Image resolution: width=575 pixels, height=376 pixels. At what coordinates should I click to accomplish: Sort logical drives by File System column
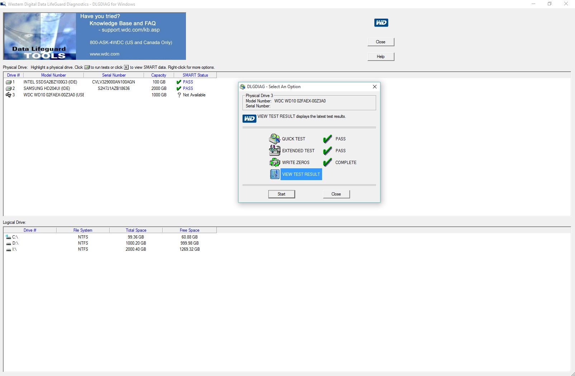tap(83, 230)
